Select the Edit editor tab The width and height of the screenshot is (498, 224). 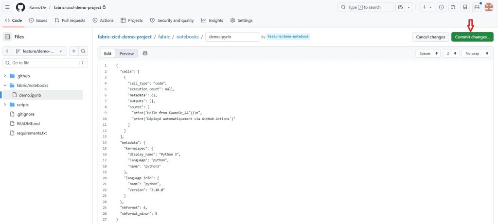coord(107,53)
